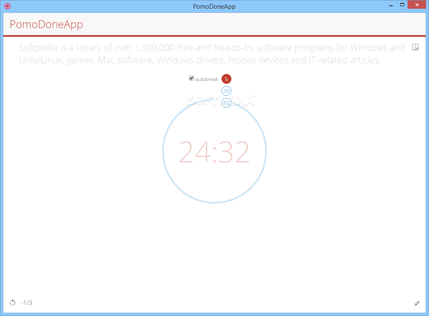
Task: Click the Trello board icon beside the task text
Action: pyautogui.click(x=415, y=47)
